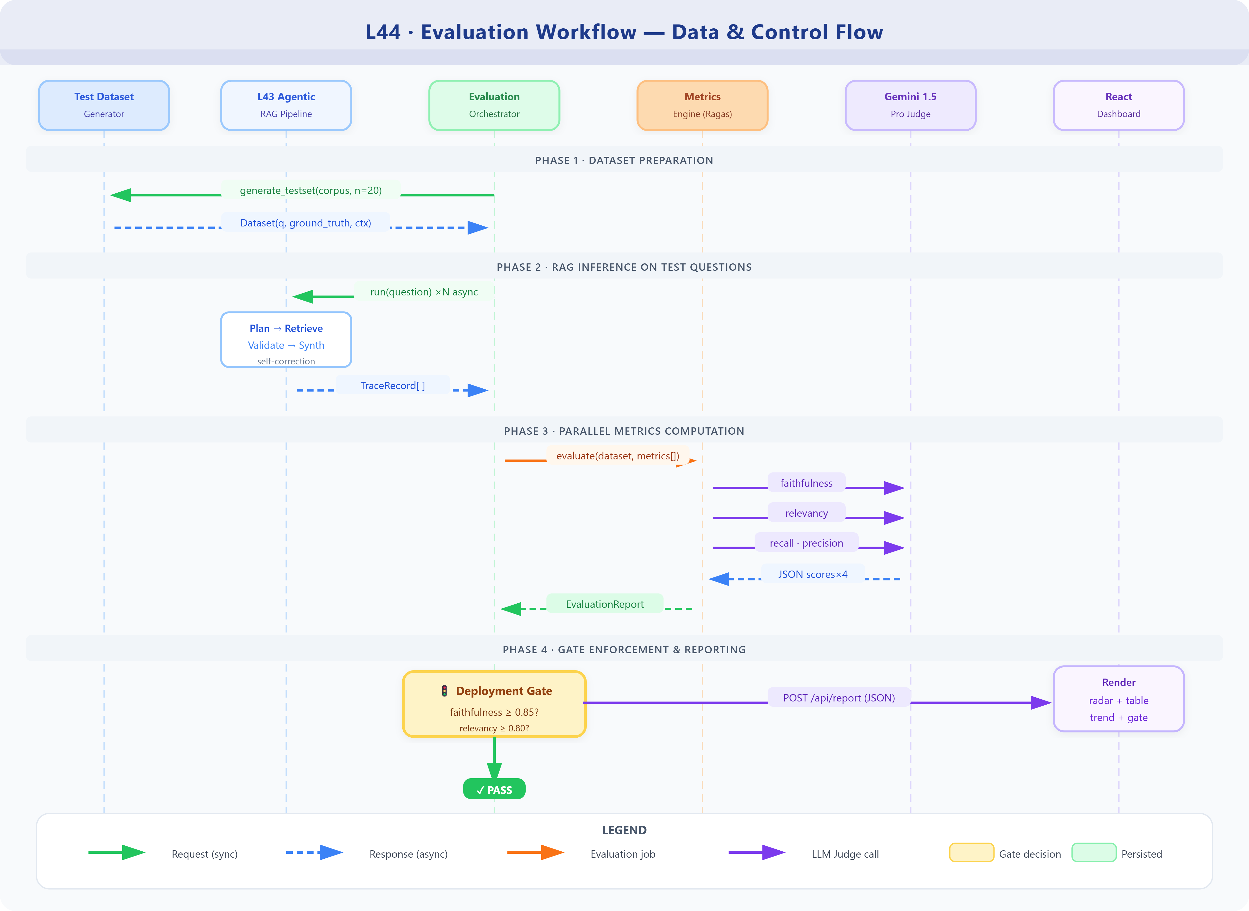Select the React Dashboard participant box
The height and width of the screenshot is (911, 1249).
(x=1118, y=105)
